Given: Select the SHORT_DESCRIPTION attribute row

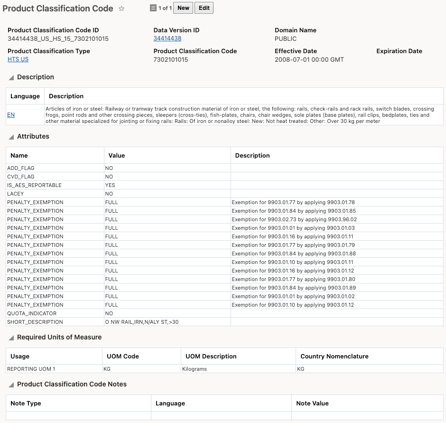Looking at the screenshot, I should coord(55,321).
